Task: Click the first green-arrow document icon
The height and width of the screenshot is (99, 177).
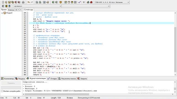Action: pyautogui.click(x=53, y=2)
